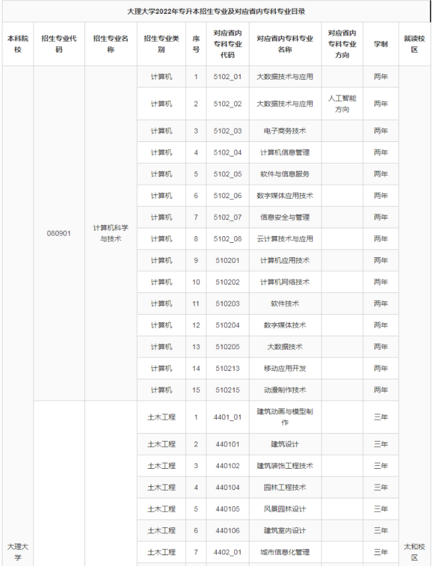Screen dimensions: 436x566
Task: Select the 建筑动画与模型制作 cell
Action: coord(285,417)
